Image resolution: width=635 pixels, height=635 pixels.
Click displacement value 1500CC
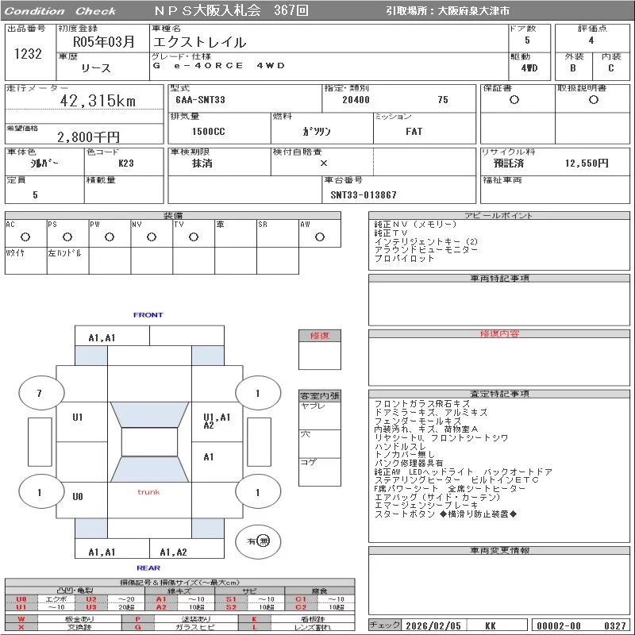(209, 132)
